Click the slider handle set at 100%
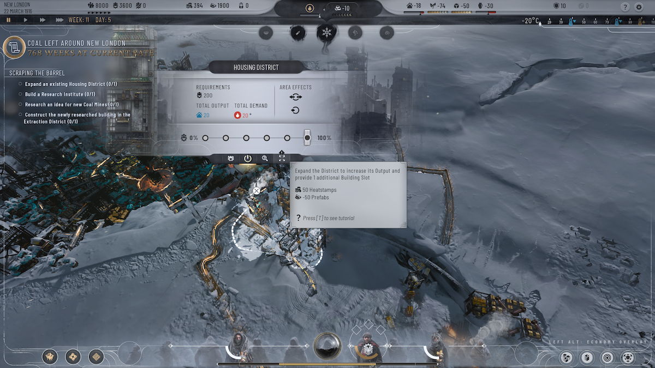655x368 pixels. point(307,137)
